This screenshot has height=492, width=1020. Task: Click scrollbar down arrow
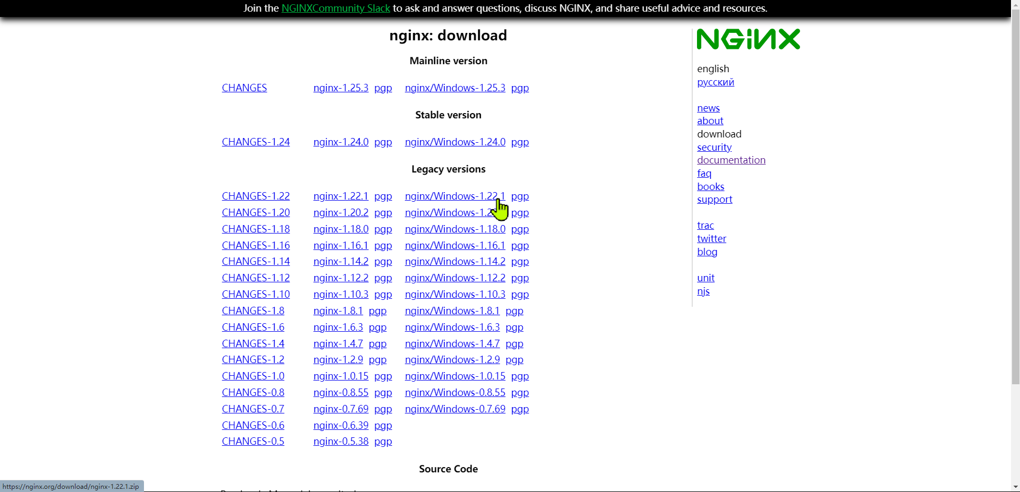[x=1015, y=487]
